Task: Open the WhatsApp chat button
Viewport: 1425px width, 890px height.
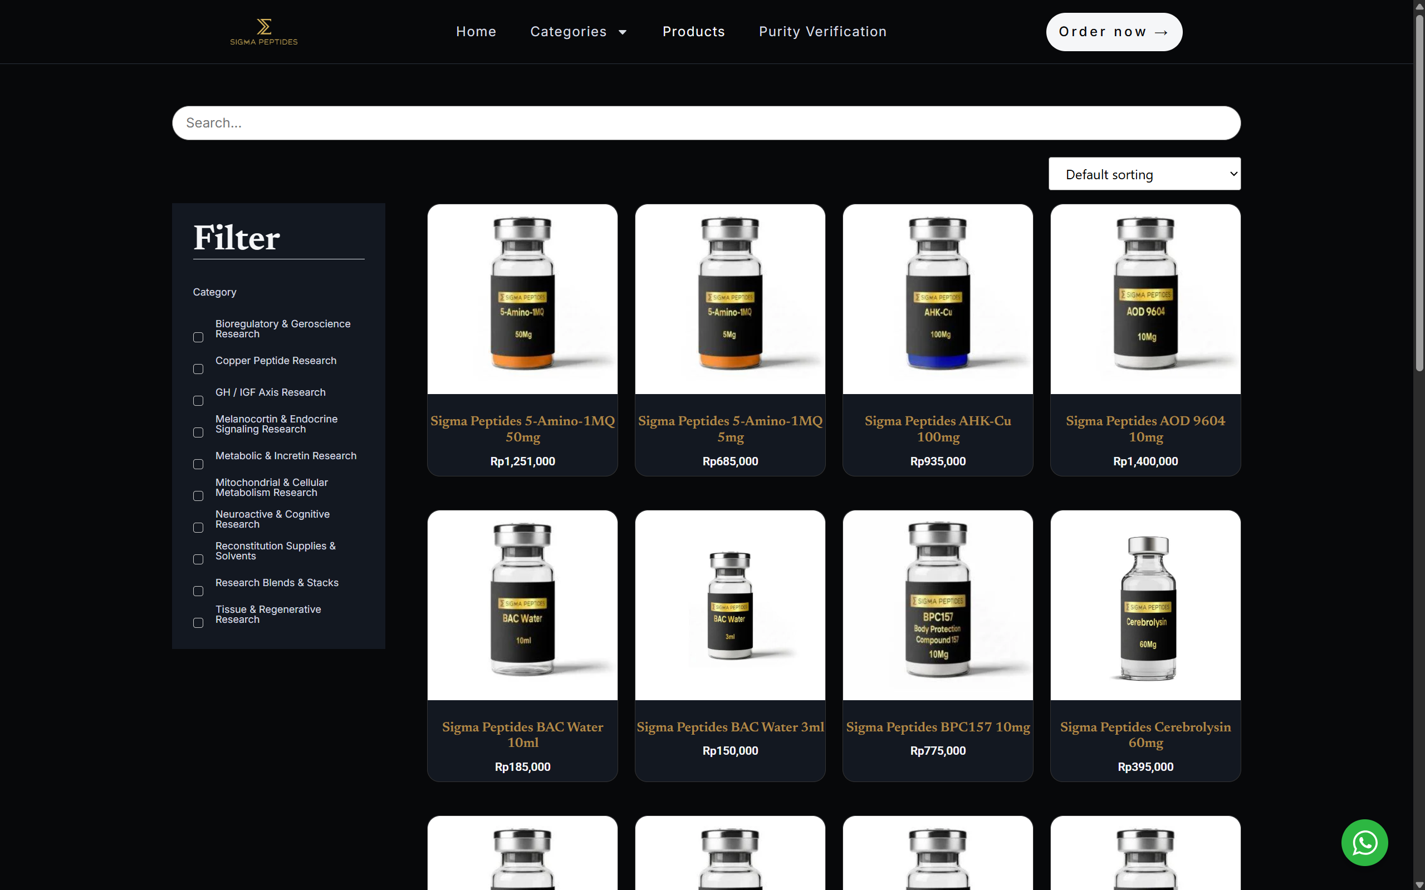Action: tap(1364, 842)
